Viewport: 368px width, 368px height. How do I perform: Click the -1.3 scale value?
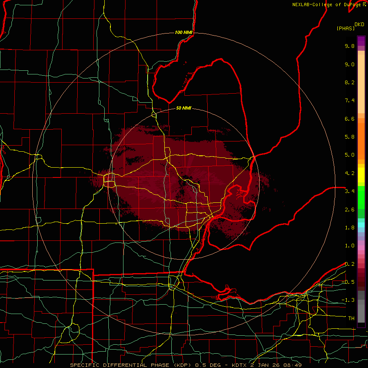point(348,300)
